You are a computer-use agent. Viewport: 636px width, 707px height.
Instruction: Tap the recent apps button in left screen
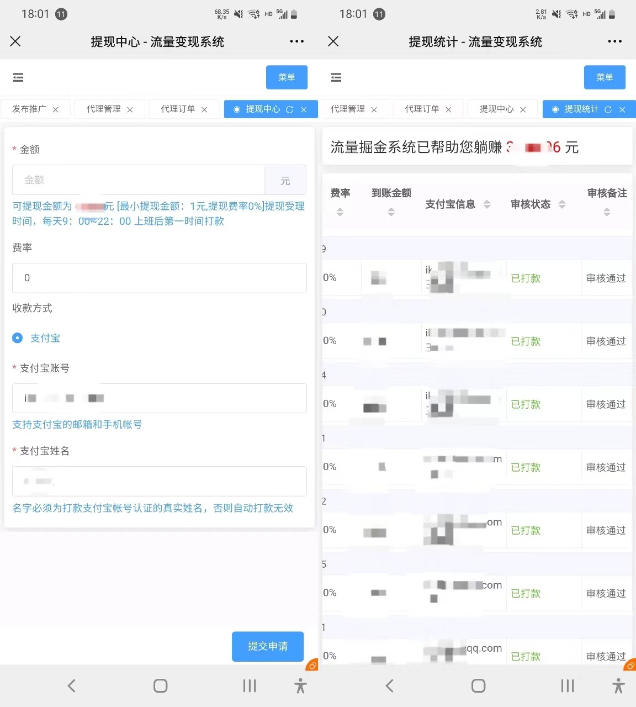coord(250,686)
